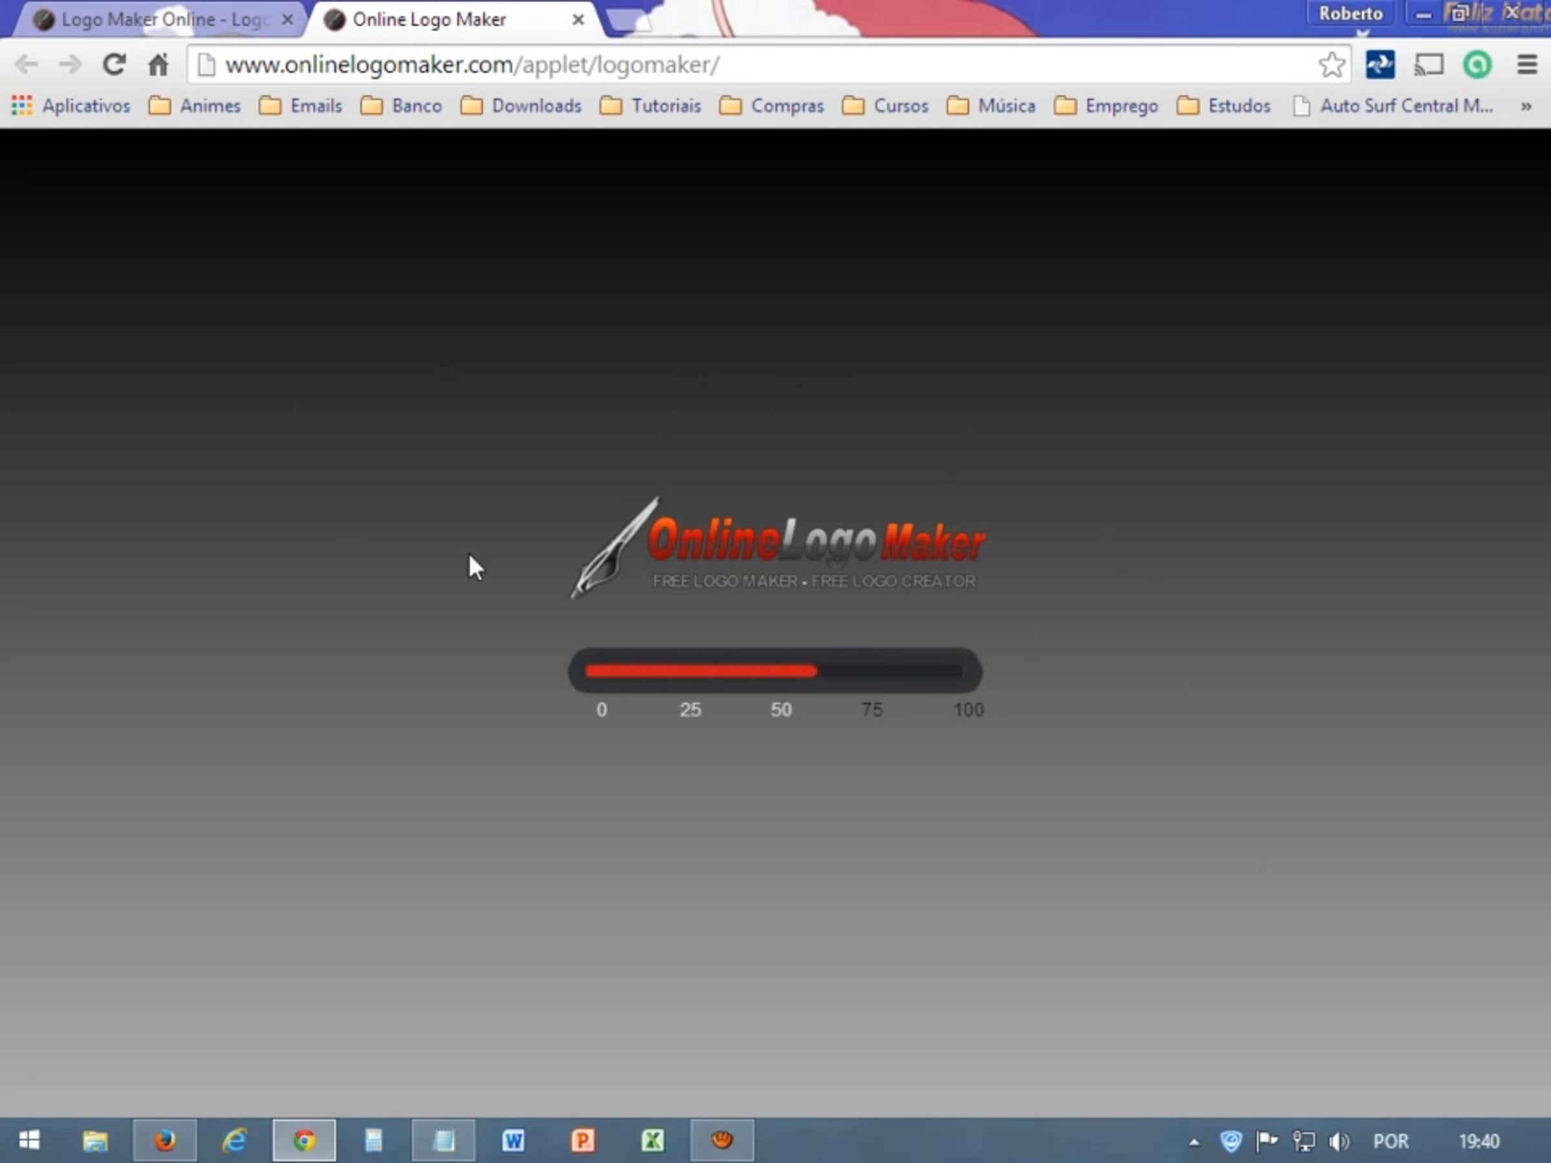This screenshot has height=1163, width=1551.
Task: Click the red loading progress bar
Action: (701, 671)
